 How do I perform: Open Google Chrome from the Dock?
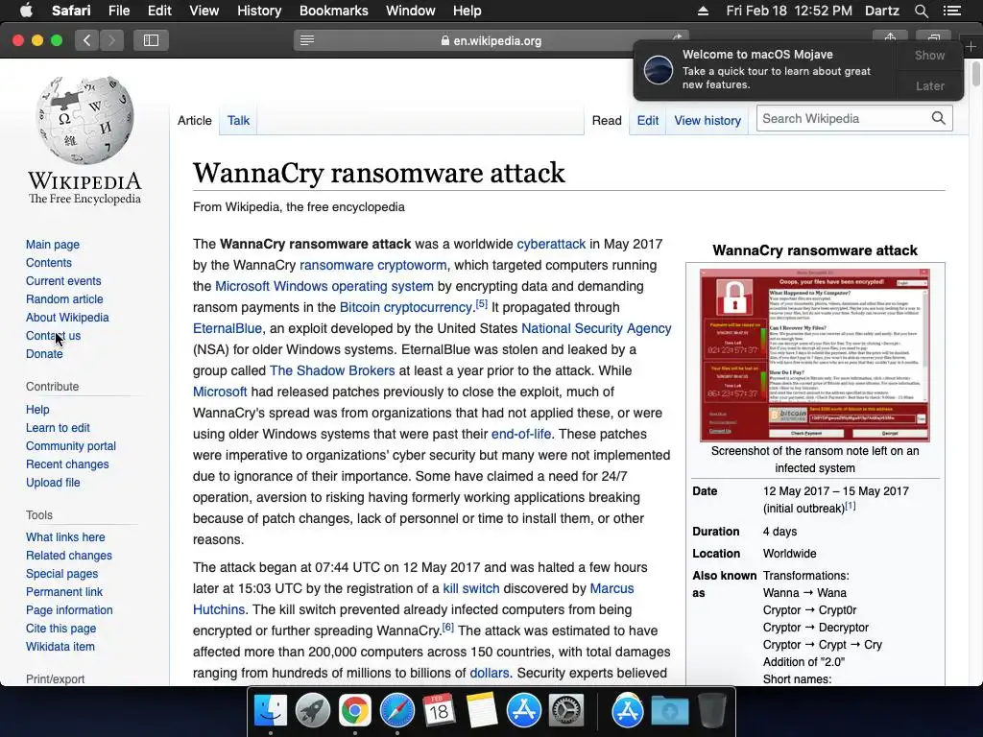pos(355,711)
